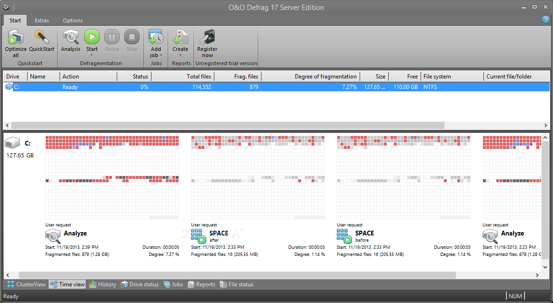Viewport: 553px width, 303px height.
Task: Open the help question mark icon
Action: coord(545,20)
